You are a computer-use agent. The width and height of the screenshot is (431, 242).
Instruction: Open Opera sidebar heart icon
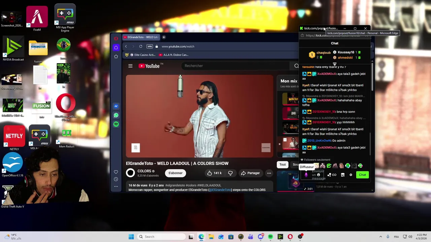tap(116, 172)
